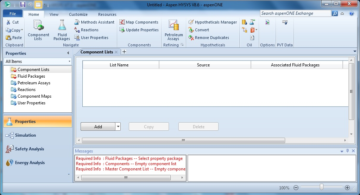Open the Add button dropdown arrow
This screenshot has width=360, height=195.
point(118,127)
